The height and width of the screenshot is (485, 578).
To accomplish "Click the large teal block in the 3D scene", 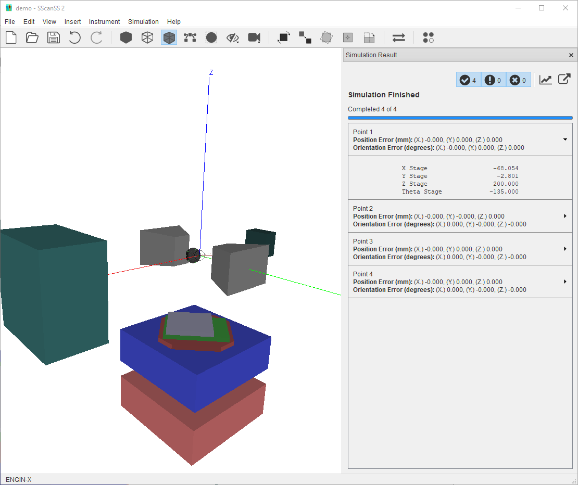I will [55, 295].
